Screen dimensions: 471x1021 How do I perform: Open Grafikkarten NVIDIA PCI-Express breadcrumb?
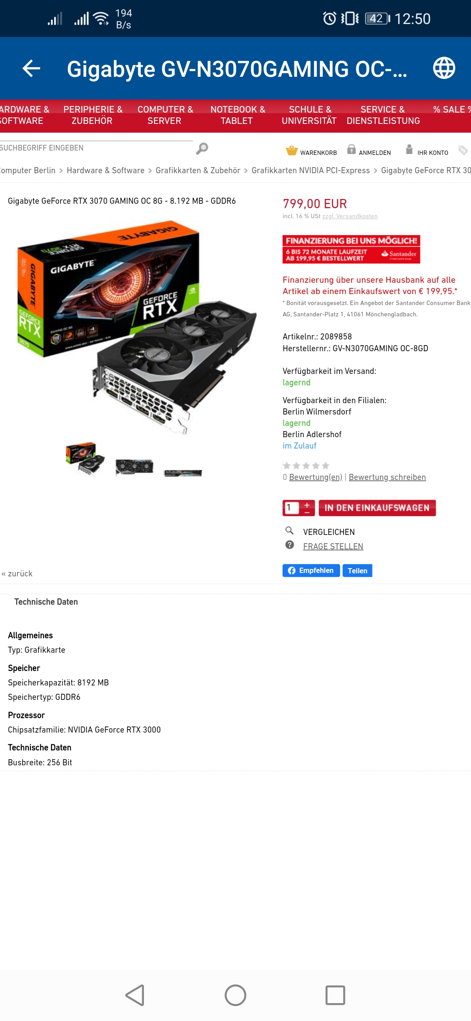(311, 171)
